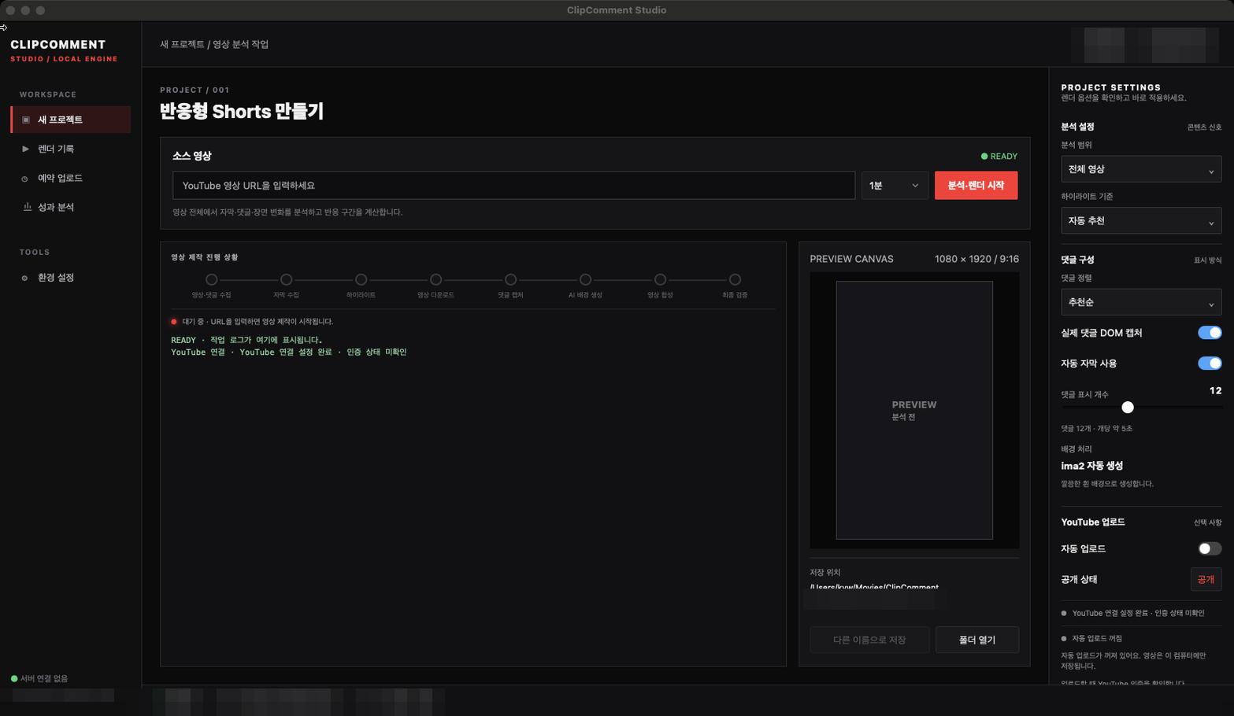Go to 렌더 기록 in the sidebar

71,149
